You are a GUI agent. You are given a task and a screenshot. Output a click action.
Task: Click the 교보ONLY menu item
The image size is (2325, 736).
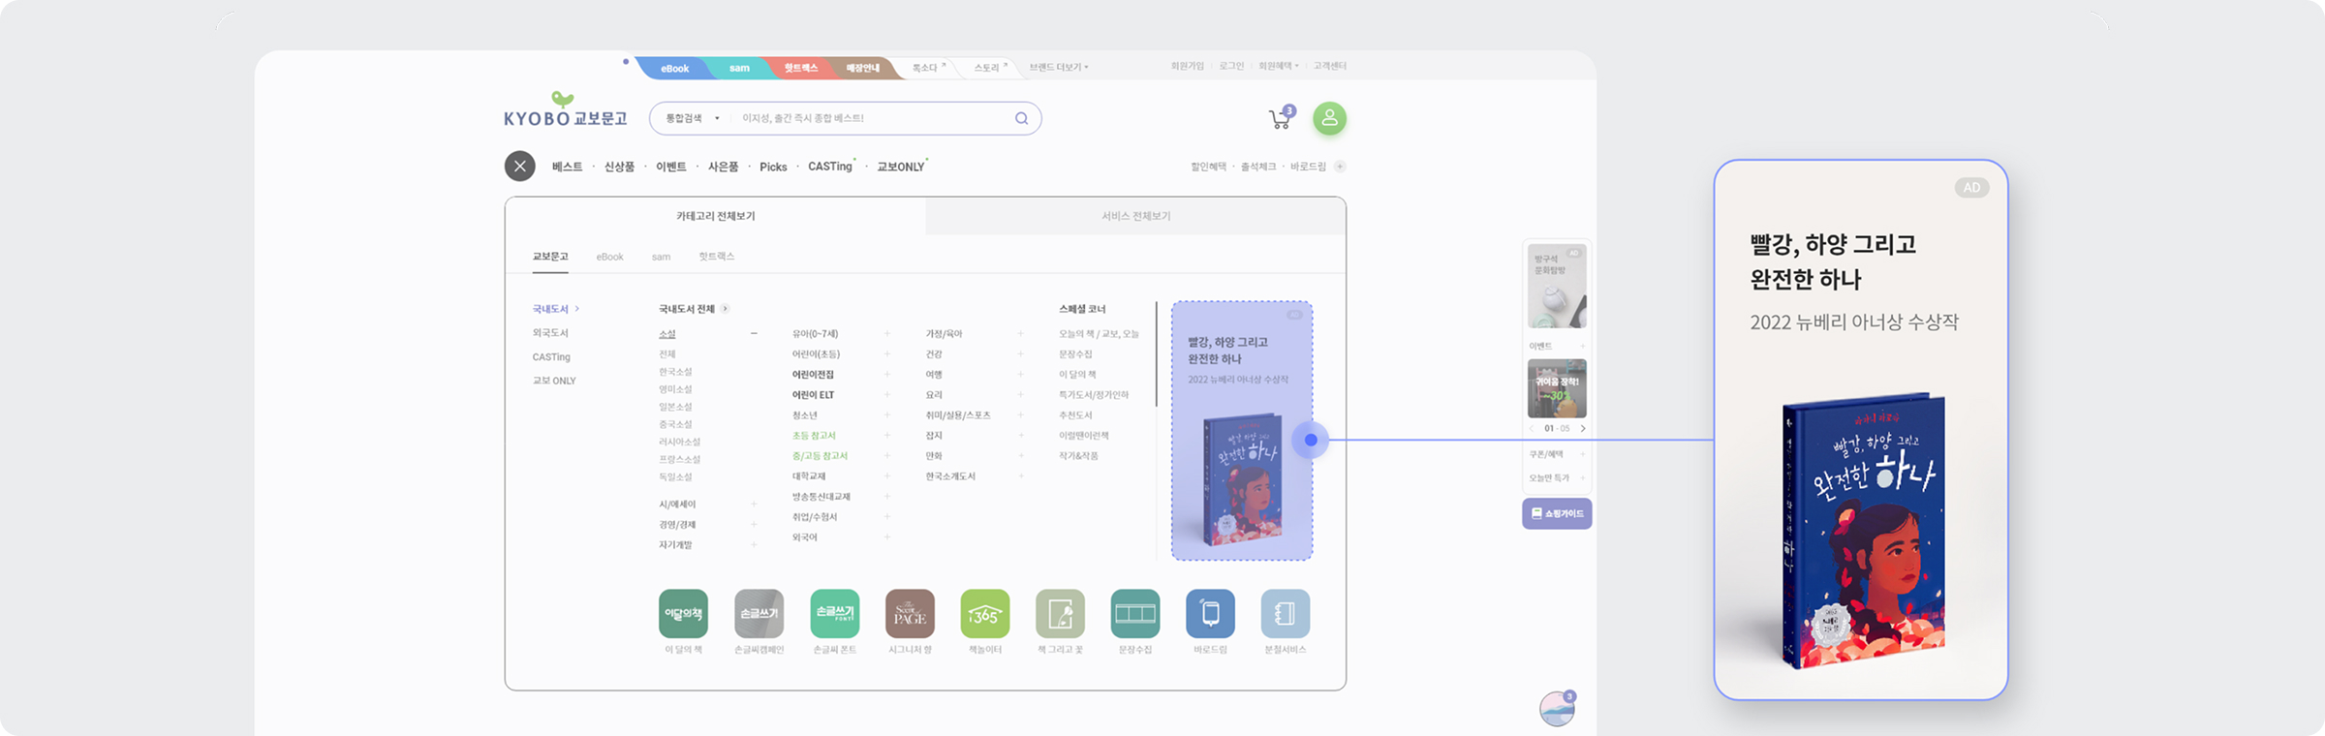tap(901, 167)
